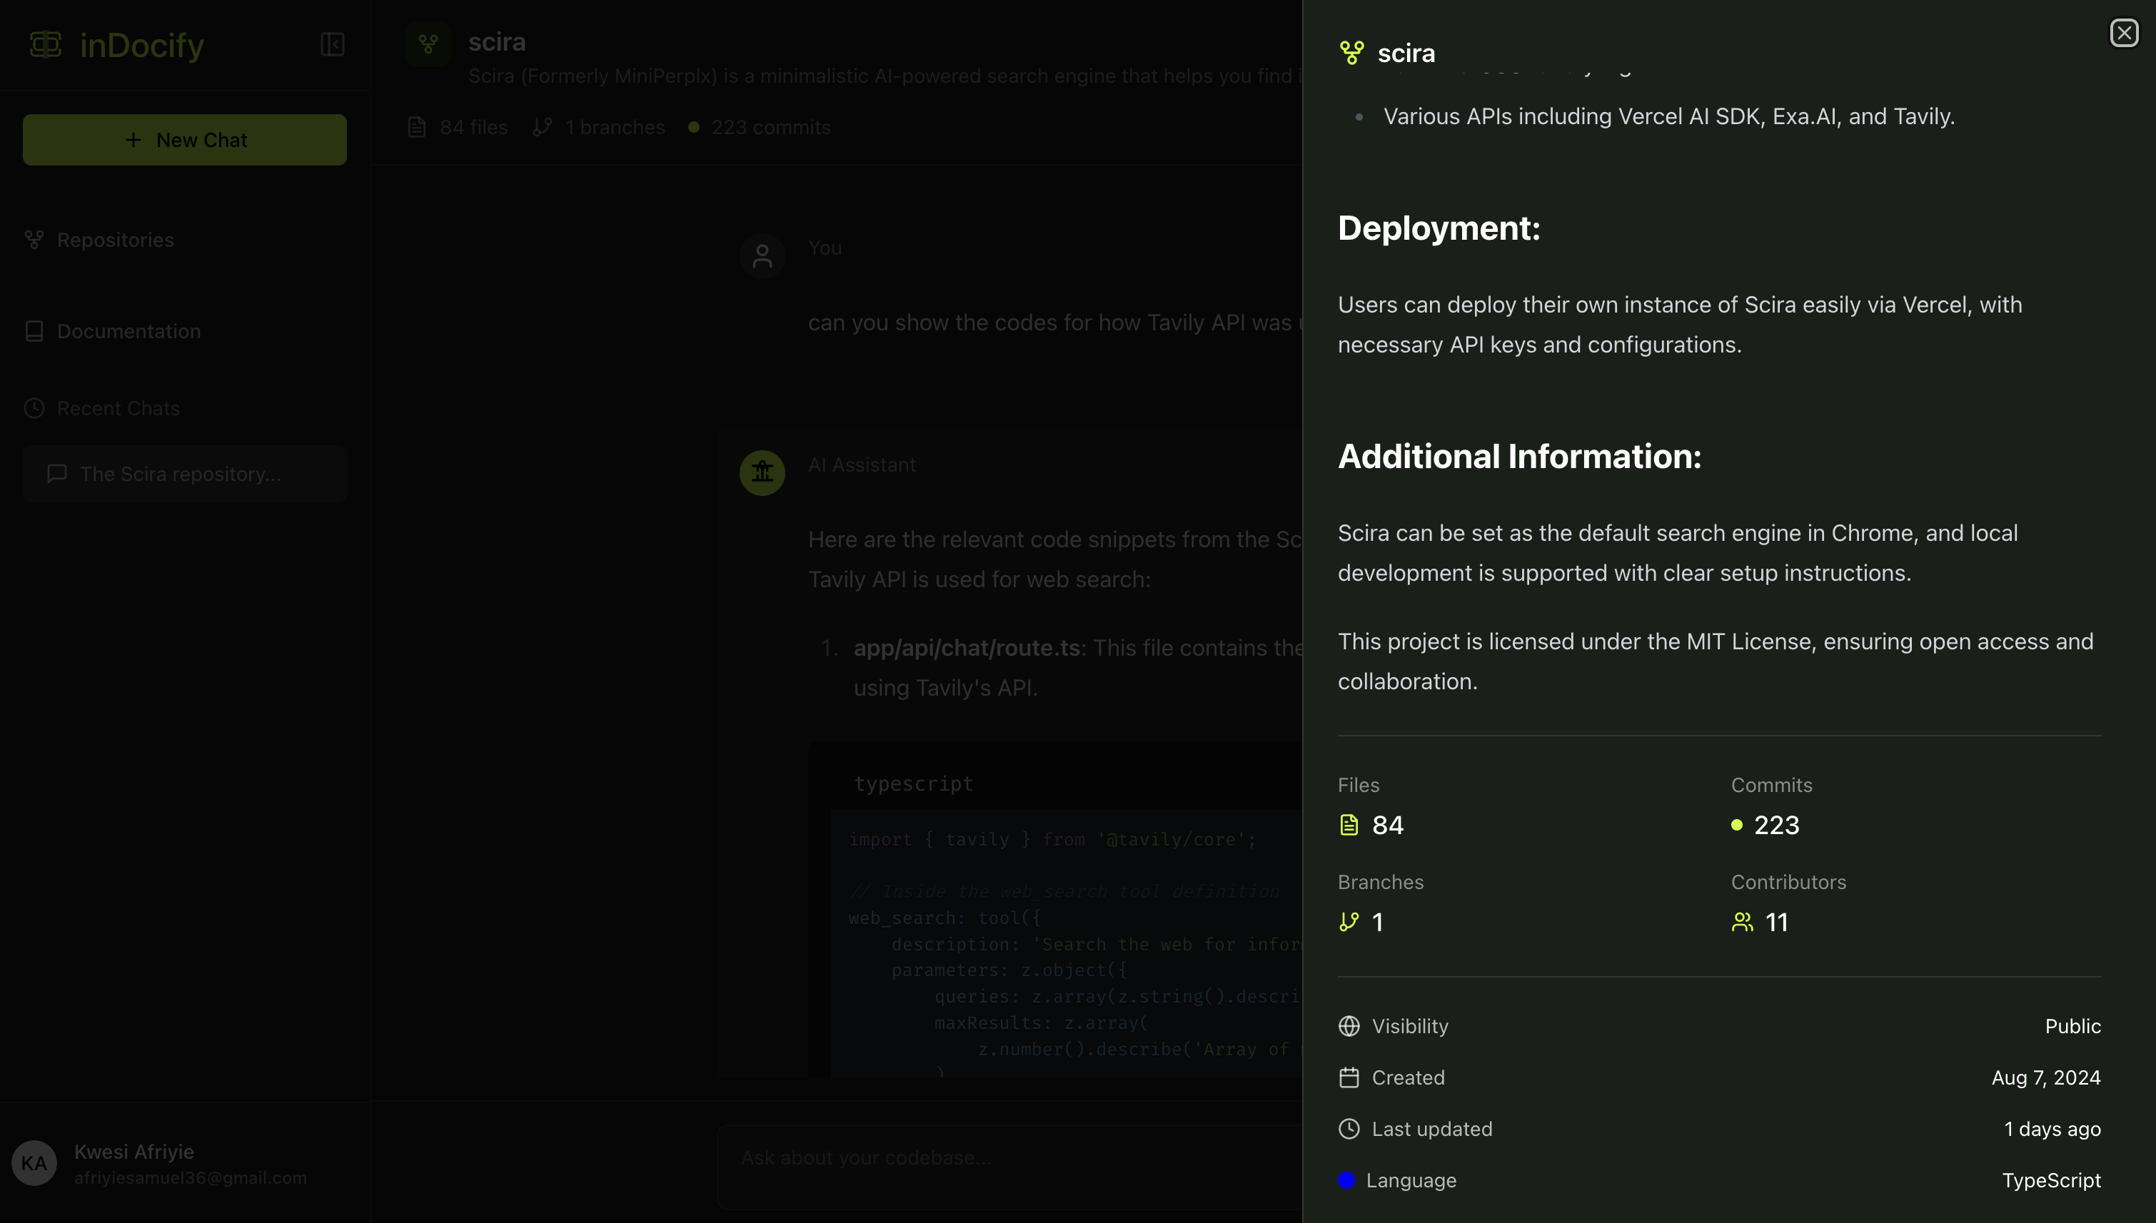Click the Visibility globe icon
This screenshot has width=2156, height=1223.
pyautogui.click(x=1349, y=1025)
